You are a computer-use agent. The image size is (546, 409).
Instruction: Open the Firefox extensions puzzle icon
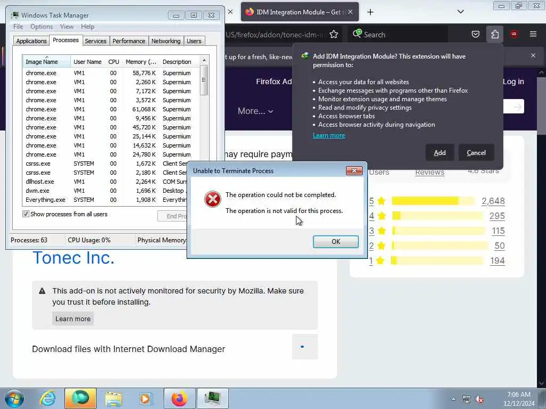[495, 34]
